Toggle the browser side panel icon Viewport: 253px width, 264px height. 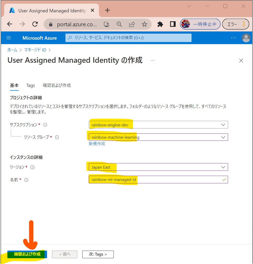173,24
